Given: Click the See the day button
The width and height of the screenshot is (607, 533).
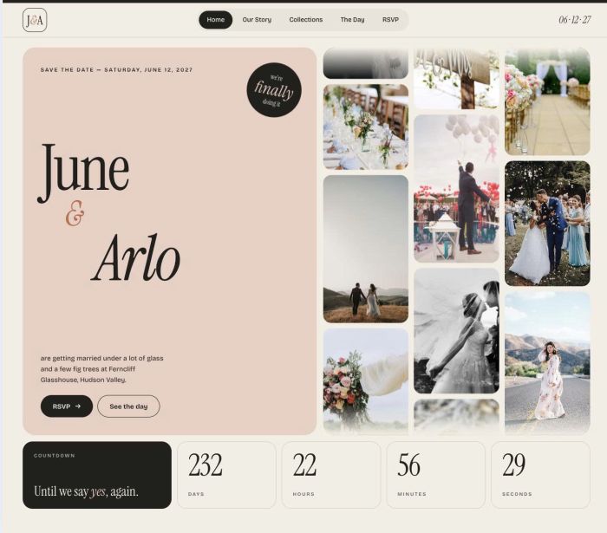Looking at the screenshot, I should click(x=128, y=406).
